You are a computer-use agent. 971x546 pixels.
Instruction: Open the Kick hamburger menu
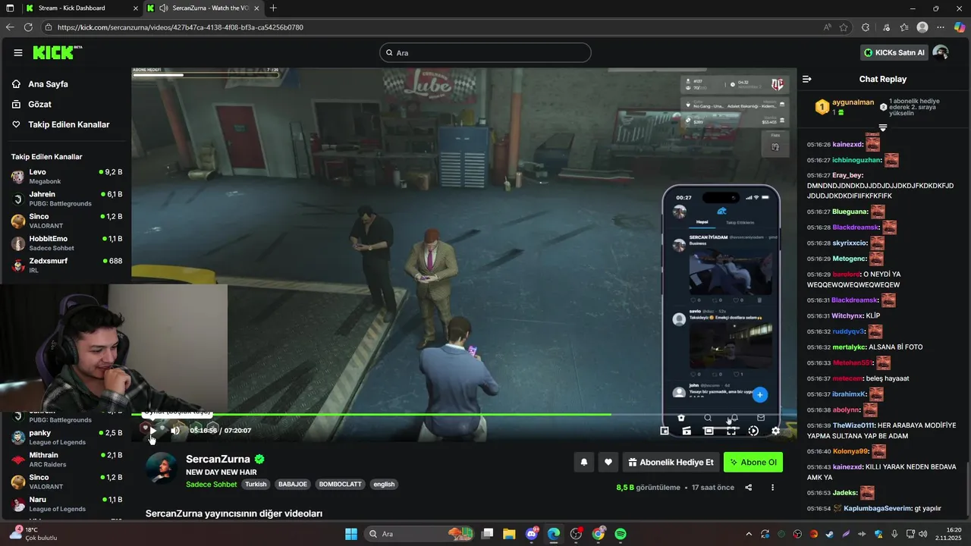[17, 52]
